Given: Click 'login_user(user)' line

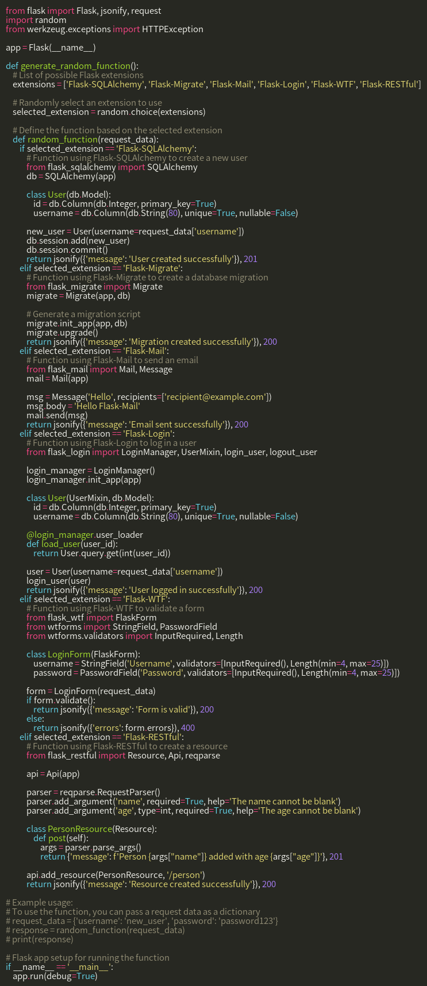Looking at the screenshot, I should [58, 581].
